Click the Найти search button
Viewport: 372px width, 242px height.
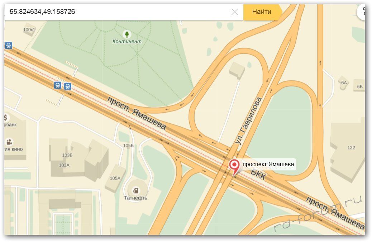pos(262,12)
